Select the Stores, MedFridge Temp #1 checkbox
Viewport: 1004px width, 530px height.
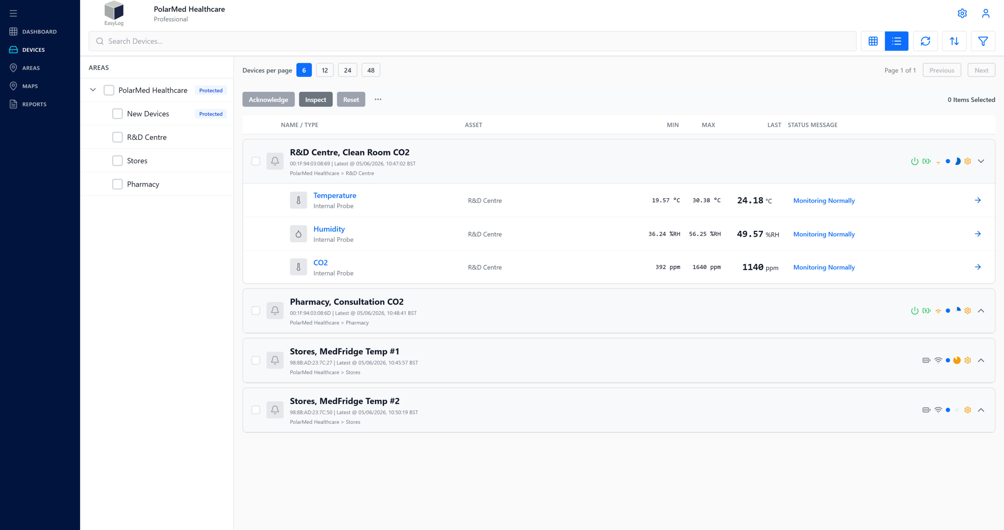pyautogui.click(x=256, y=360)
